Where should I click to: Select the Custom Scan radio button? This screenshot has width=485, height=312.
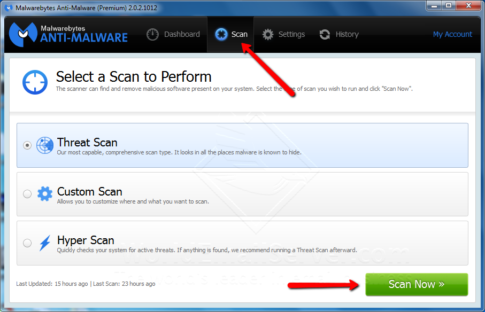click(x=27, y=194)
